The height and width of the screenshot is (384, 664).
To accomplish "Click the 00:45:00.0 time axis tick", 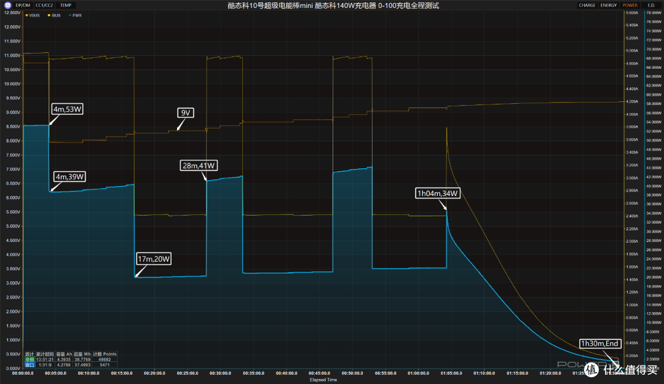I will point(319,374).
